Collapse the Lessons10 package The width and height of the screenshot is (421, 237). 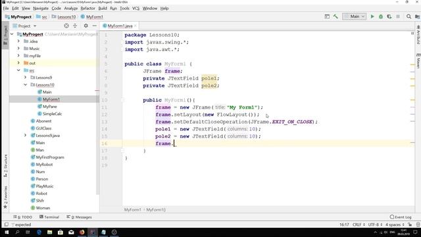coord(25,85)
